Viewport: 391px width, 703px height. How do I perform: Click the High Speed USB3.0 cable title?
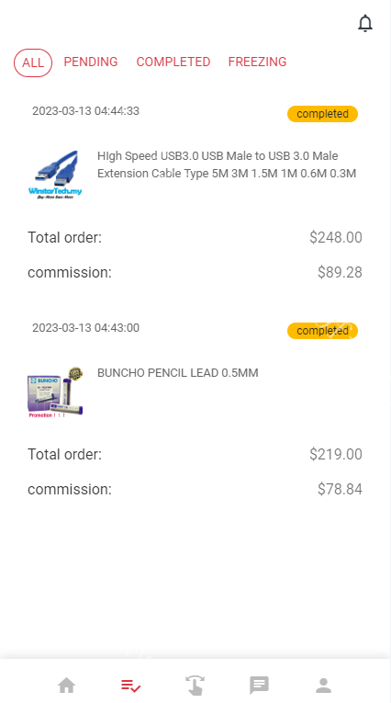(227, 164)
